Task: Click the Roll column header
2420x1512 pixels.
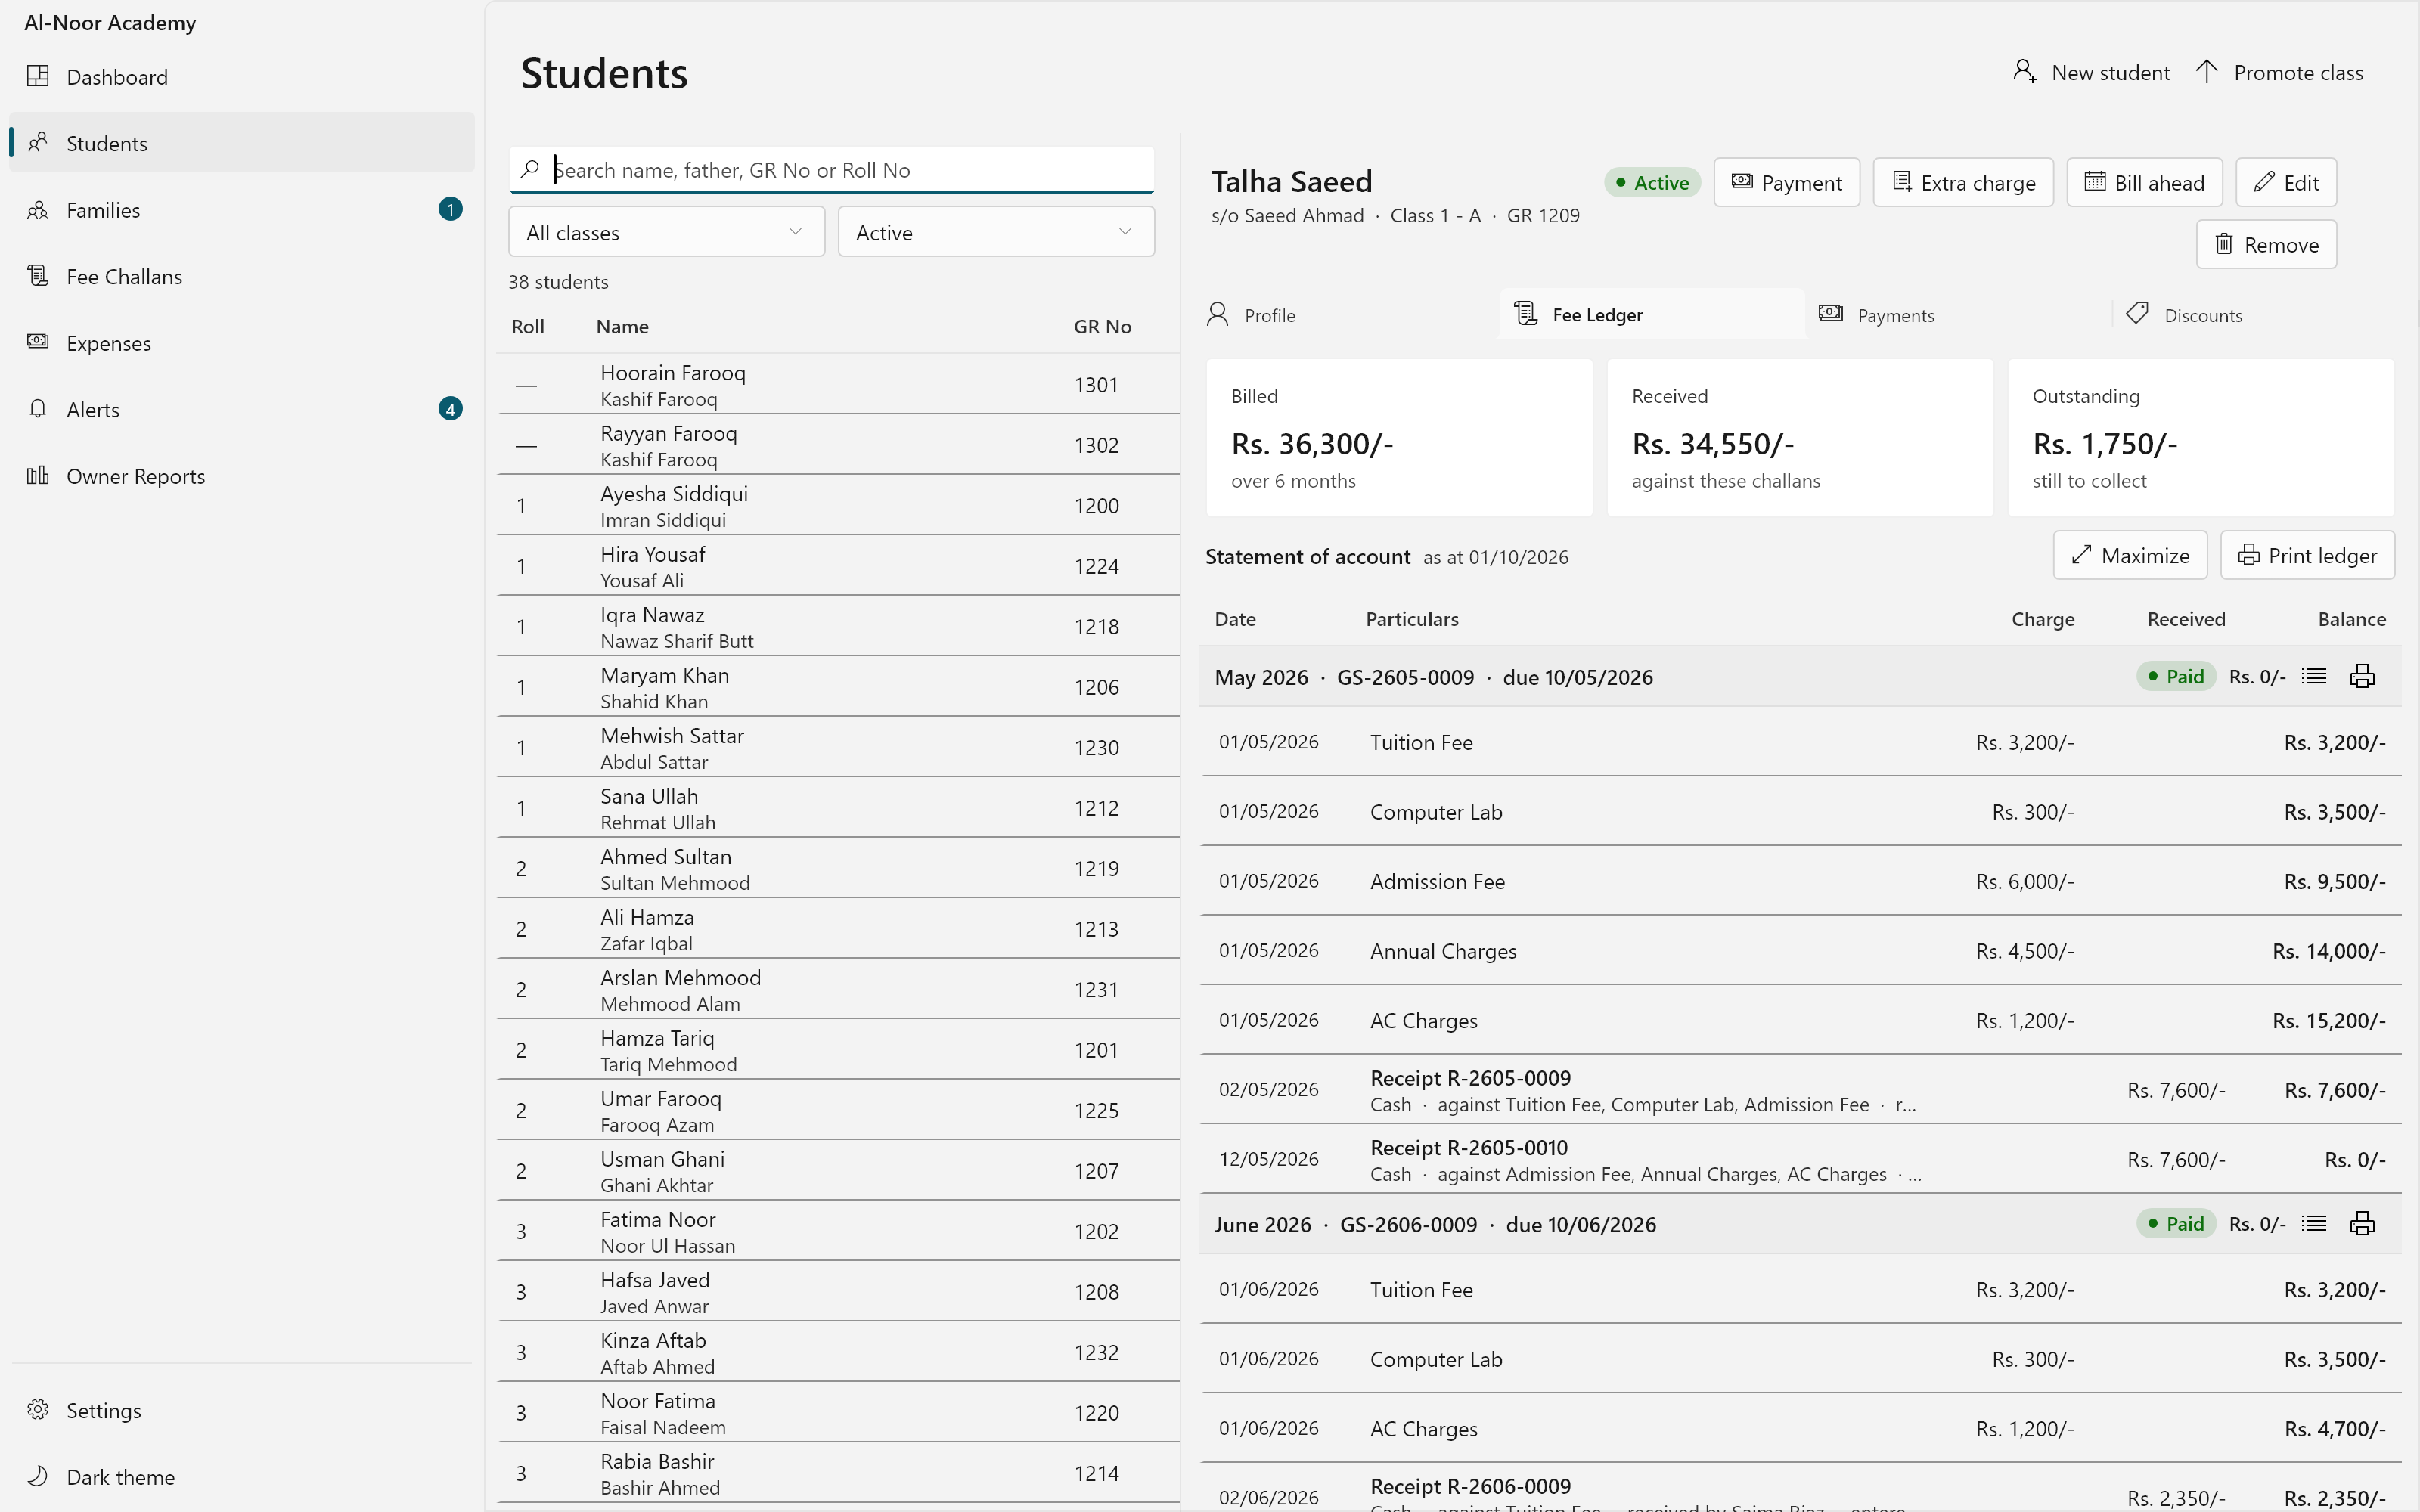Action: (528, 327)
